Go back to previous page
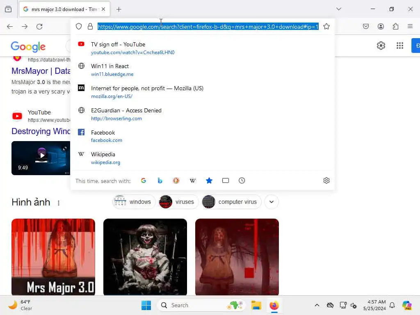The height and width of the screenshot is (315, 420). tap(10, 27)
